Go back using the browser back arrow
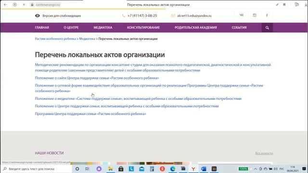308x173 pixels. point(5,4)
